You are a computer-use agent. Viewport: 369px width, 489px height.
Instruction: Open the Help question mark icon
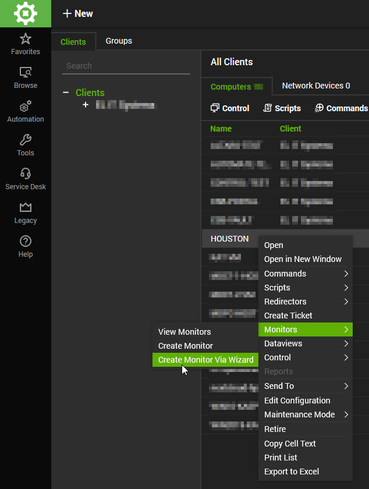pos(26,242)
